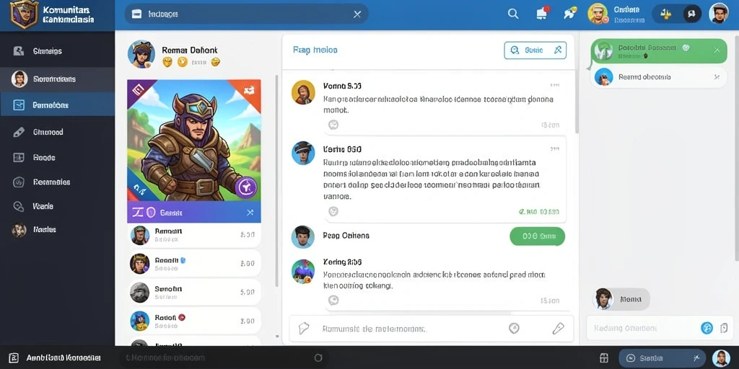Open last sidebar item with small avatar

57,230
